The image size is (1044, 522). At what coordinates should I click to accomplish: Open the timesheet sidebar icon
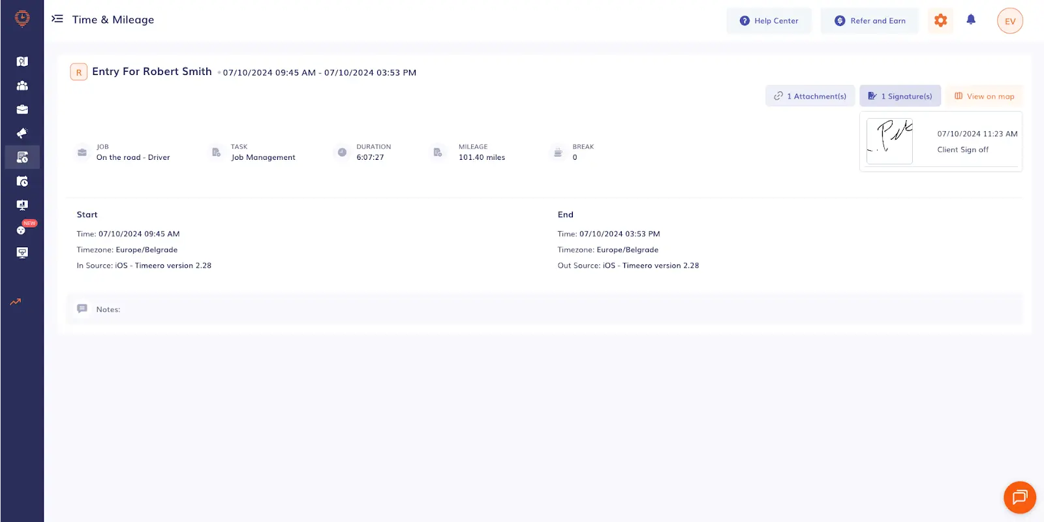pyautogui.click(x=22, y=157)
